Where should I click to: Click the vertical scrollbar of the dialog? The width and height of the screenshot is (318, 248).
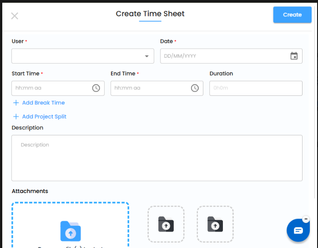[x=315, y=101]
